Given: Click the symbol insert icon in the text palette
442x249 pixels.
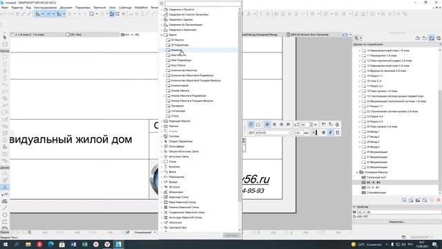Looking at the screenshot, I should tap(258, 124).
